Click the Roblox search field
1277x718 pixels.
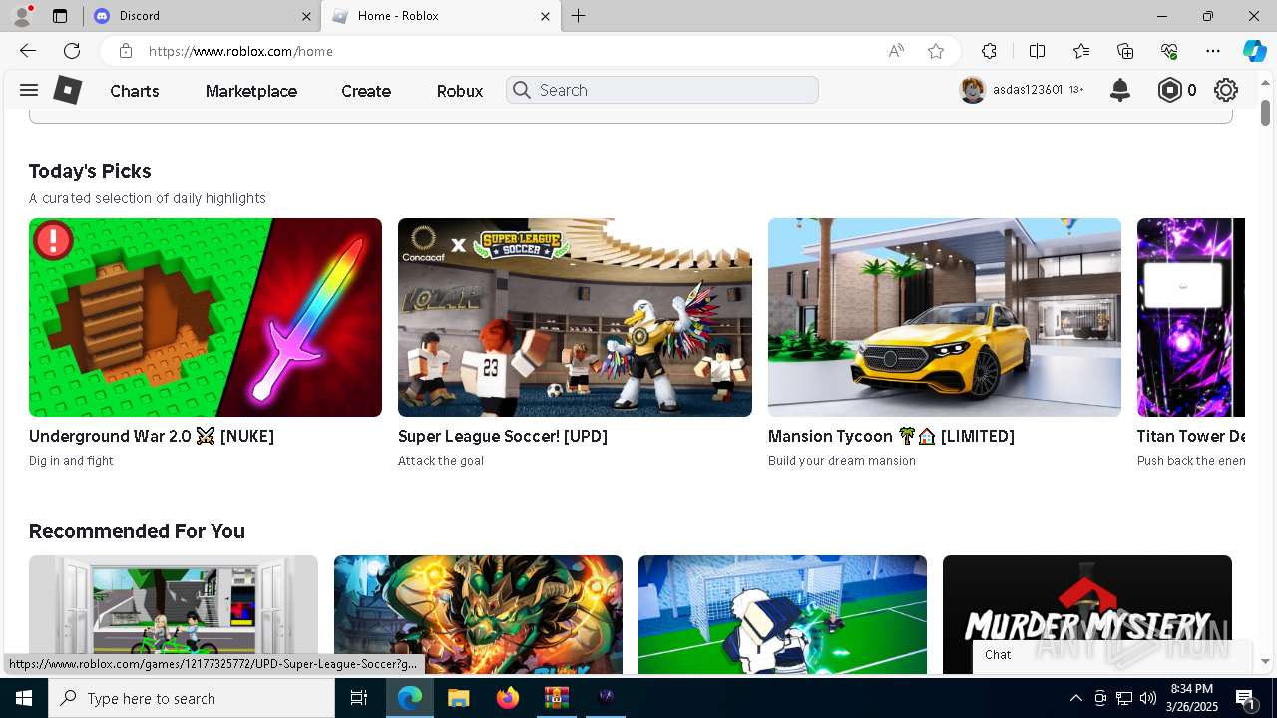click(x=662, y=90)
